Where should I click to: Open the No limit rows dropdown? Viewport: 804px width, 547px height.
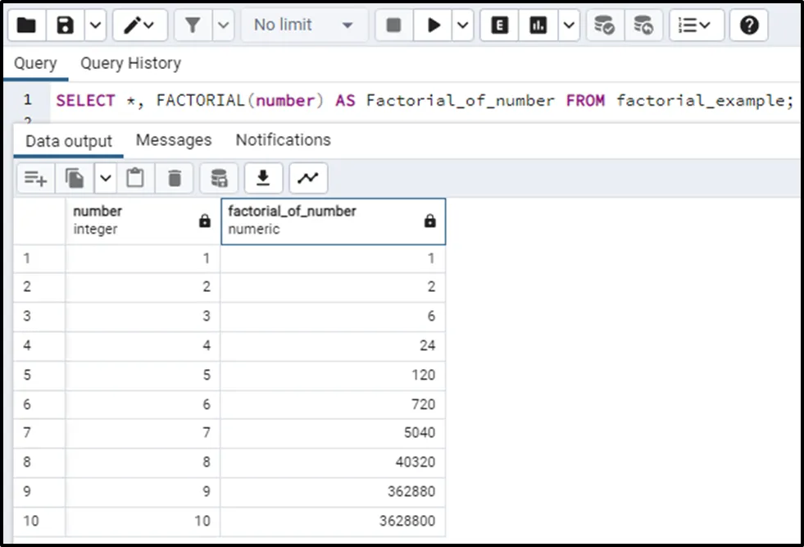(x=303, y=25)
